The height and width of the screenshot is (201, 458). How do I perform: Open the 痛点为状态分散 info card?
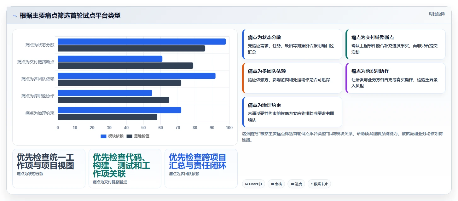tap(292, 44)
